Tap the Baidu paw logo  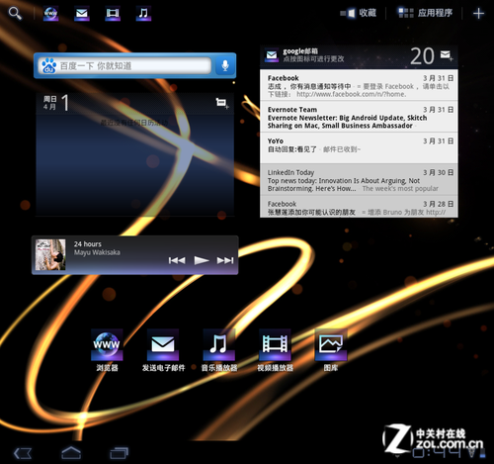49,65
